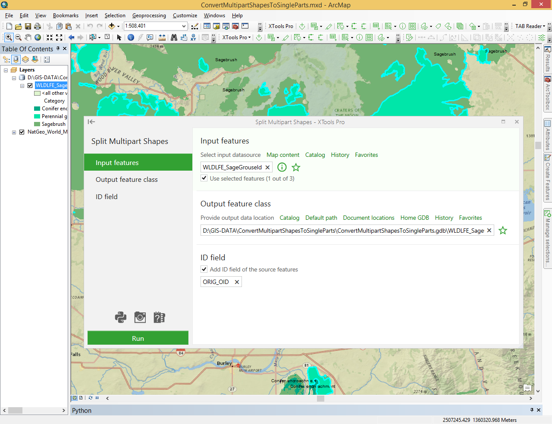Screen dimensions: 552x424
Task: Select the Pan hand tool
Action: pyautogui.click(x=28, y=37)
